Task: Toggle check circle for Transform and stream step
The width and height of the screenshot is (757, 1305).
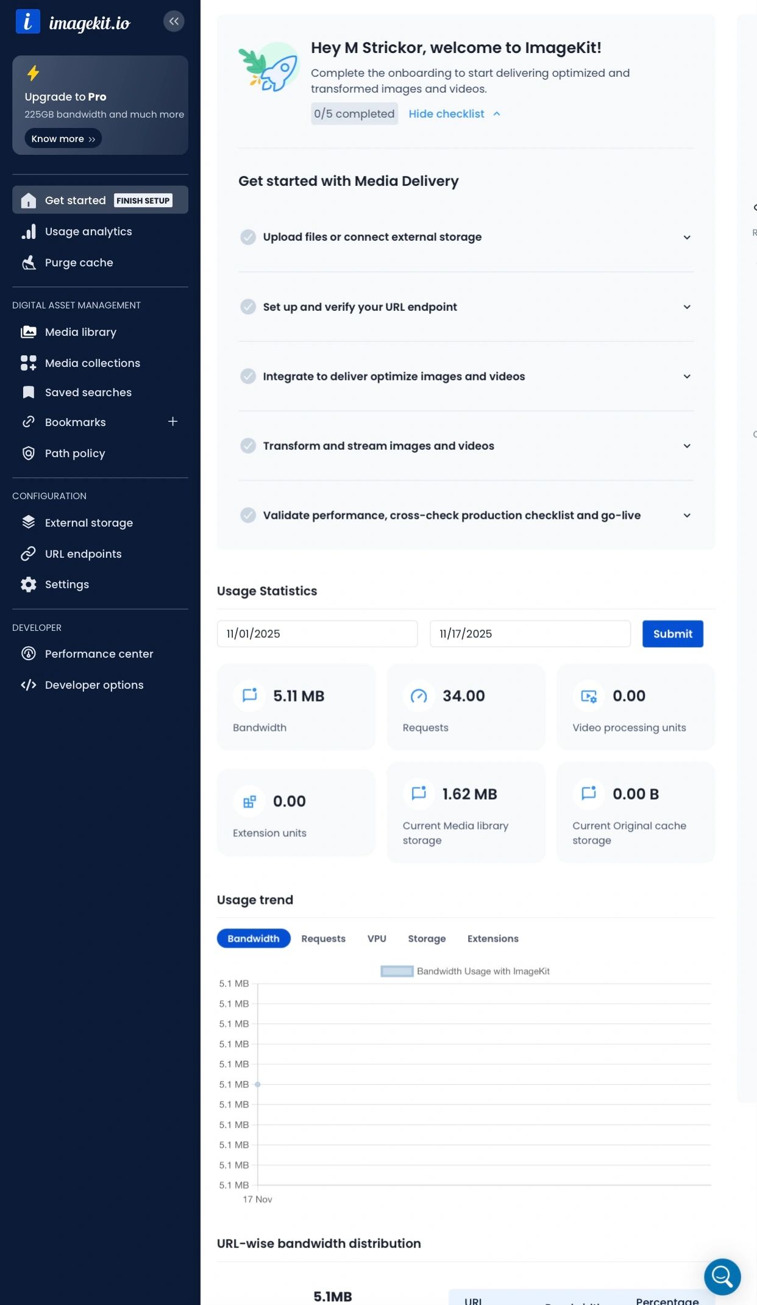Action: 248,446
